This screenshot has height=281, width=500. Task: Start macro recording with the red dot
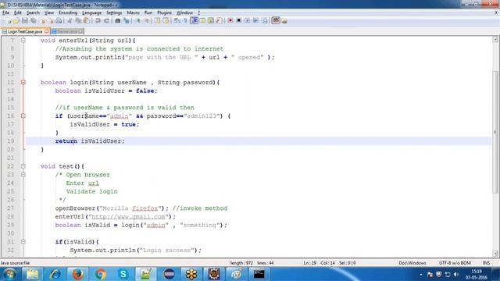(230, 21)
